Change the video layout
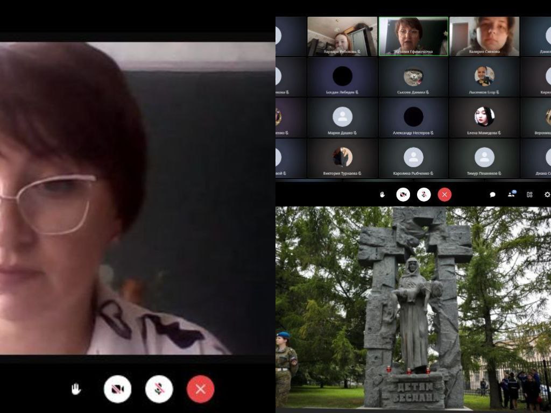The height and width of the screenshot is (413, 551). [x=529, y=195]
